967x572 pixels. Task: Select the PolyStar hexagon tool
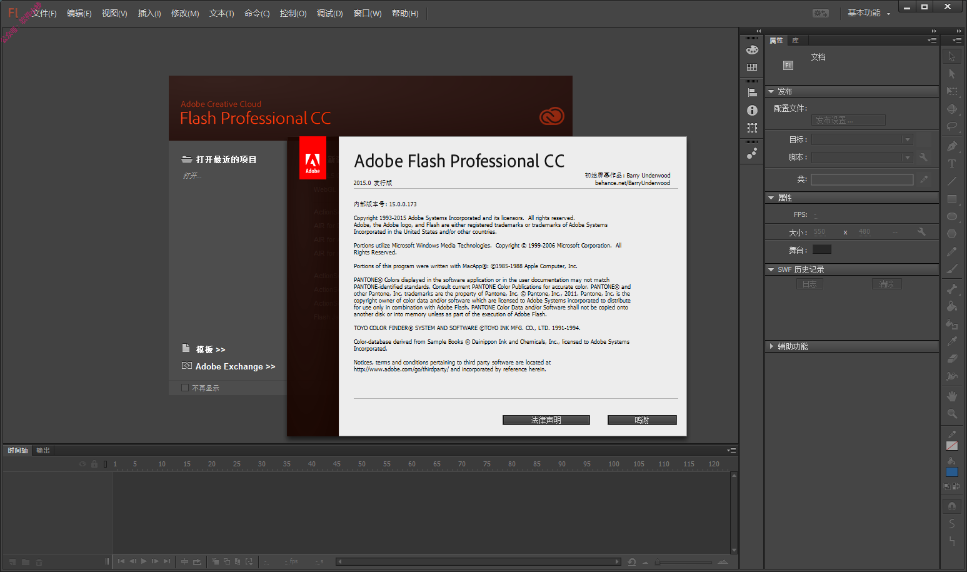[951, 234]
